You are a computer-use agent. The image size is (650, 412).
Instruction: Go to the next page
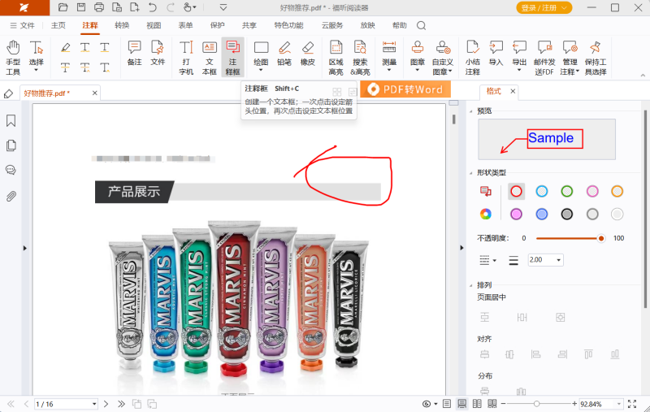(x=106, y=404)
